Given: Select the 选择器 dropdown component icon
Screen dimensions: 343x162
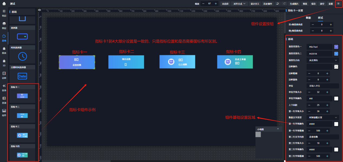Looking at the screenshot, I should coord(22,36).
